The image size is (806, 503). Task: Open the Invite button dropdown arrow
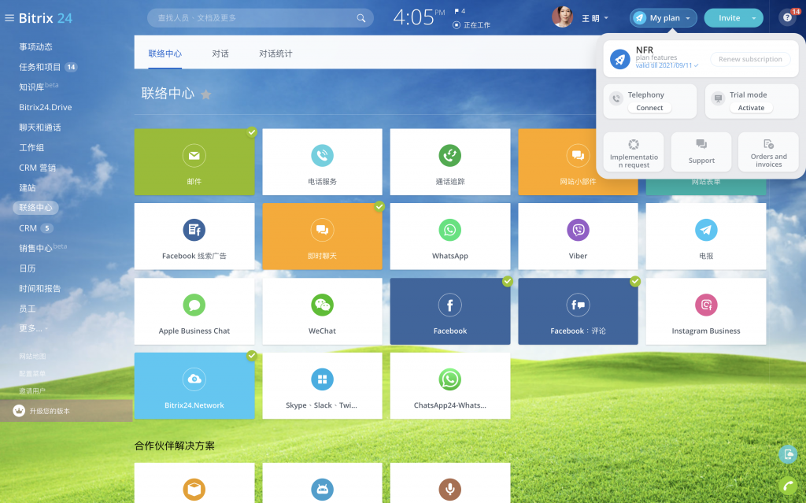point(754,18)
